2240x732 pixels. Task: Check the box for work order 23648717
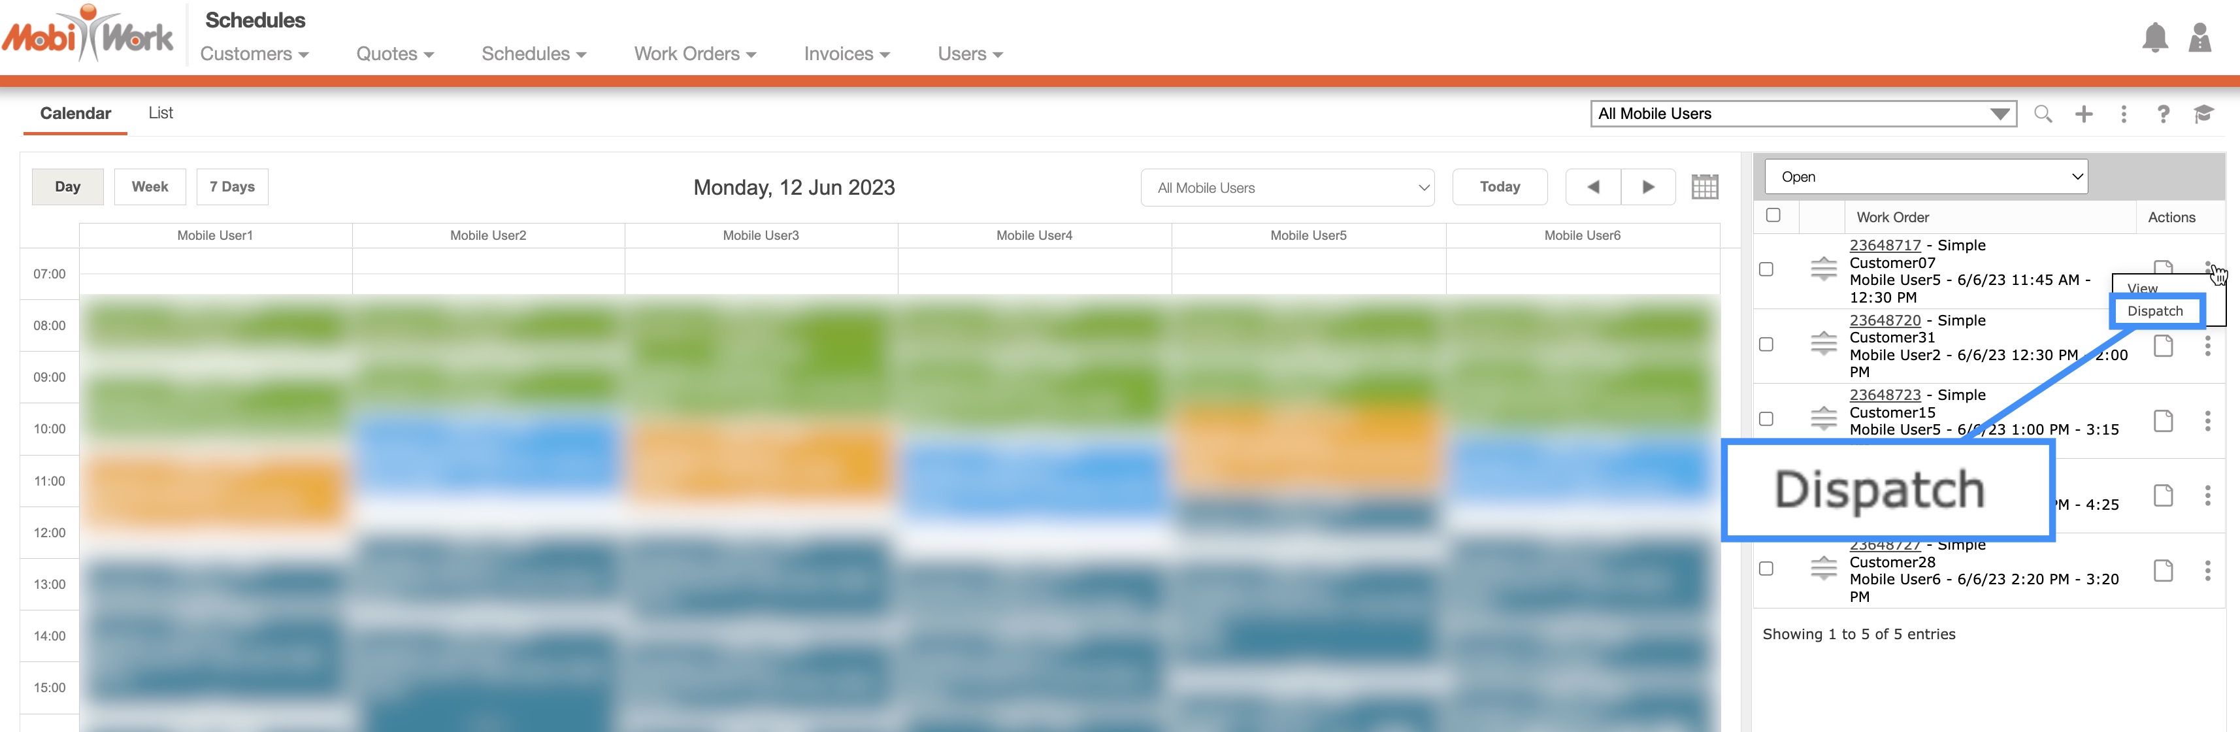click(x=1765, y=269)
